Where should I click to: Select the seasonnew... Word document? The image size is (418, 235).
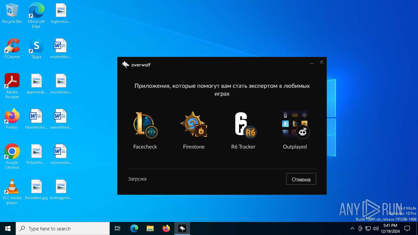click(x=61, y=154)
